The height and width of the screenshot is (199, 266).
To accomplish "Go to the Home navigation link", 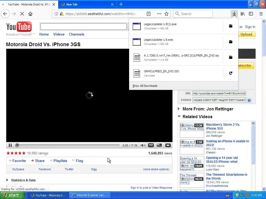I will (44, 34).
